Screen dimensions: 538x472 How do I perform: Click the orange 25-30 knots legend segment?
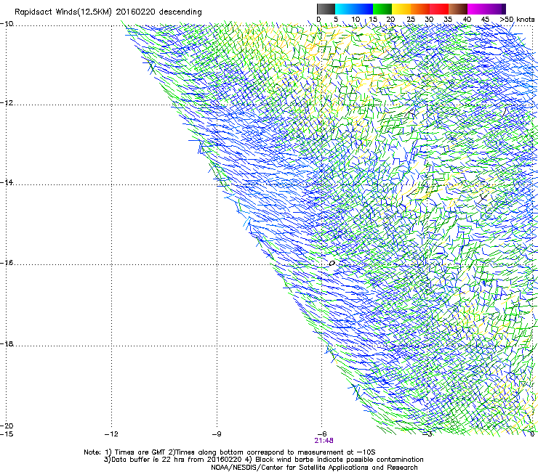click(420, 9)
